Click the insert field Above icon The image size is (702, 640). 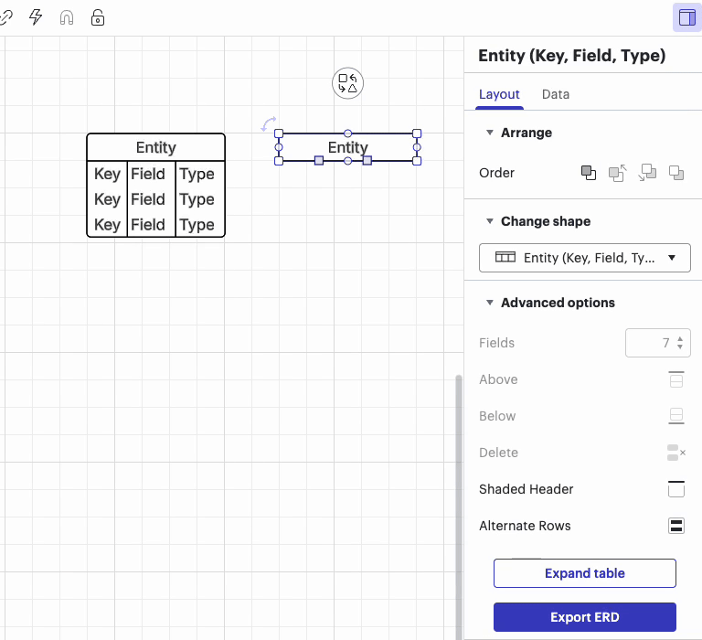point(676,379)
